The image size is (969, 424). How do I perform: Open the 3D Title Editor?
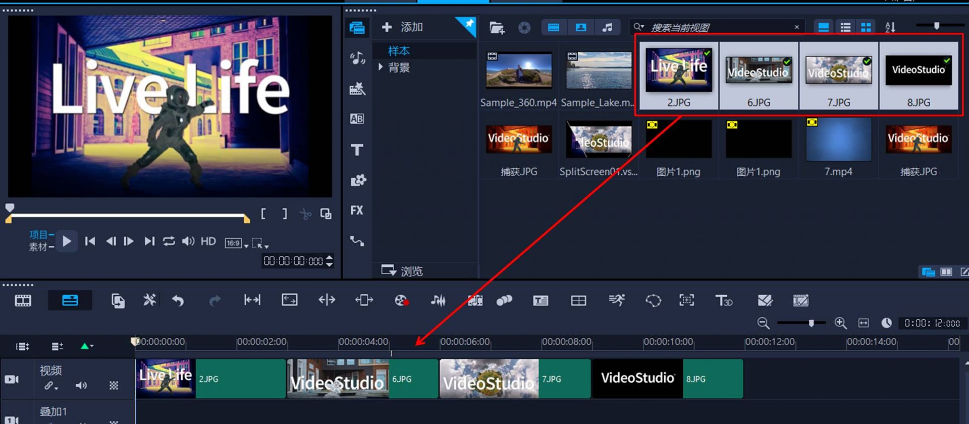(x=724, y=301)
